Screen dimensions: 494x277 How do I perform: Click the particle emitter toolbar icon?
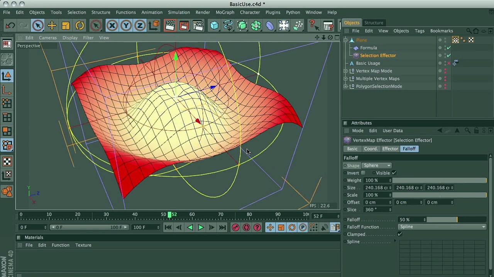tap(298, 26)
